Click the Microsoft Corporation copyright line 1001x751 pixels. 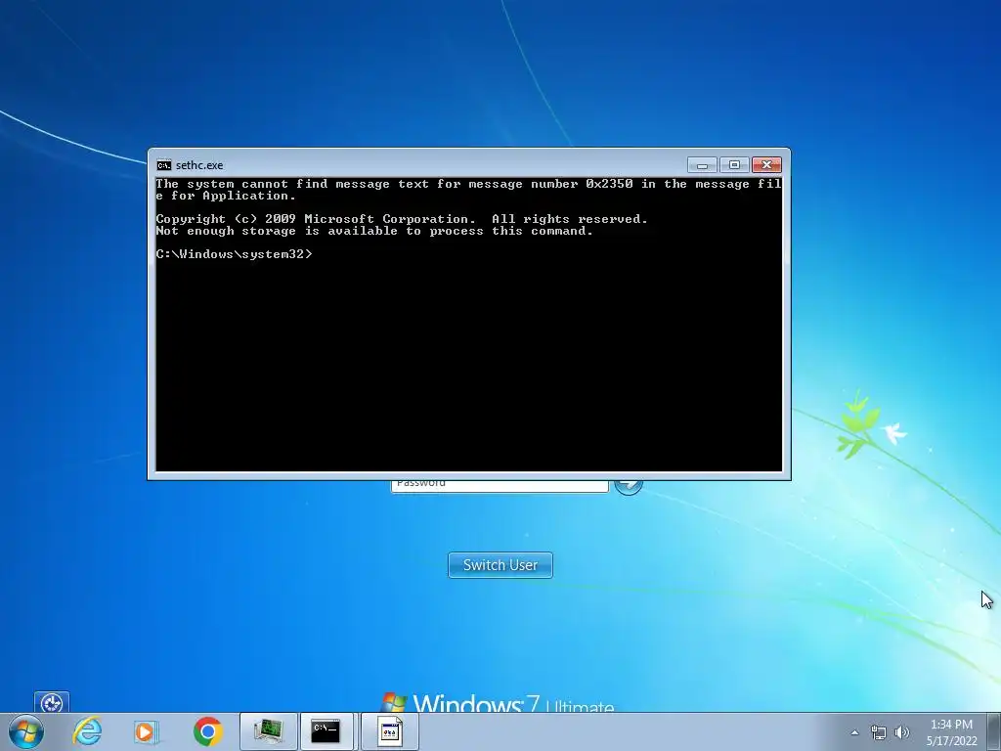click(x=402, y=219)
